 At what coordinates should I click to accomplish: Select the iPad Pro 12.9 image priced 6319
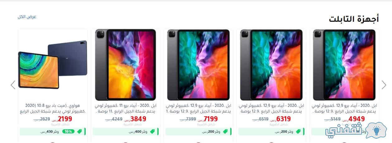point(271,65)
